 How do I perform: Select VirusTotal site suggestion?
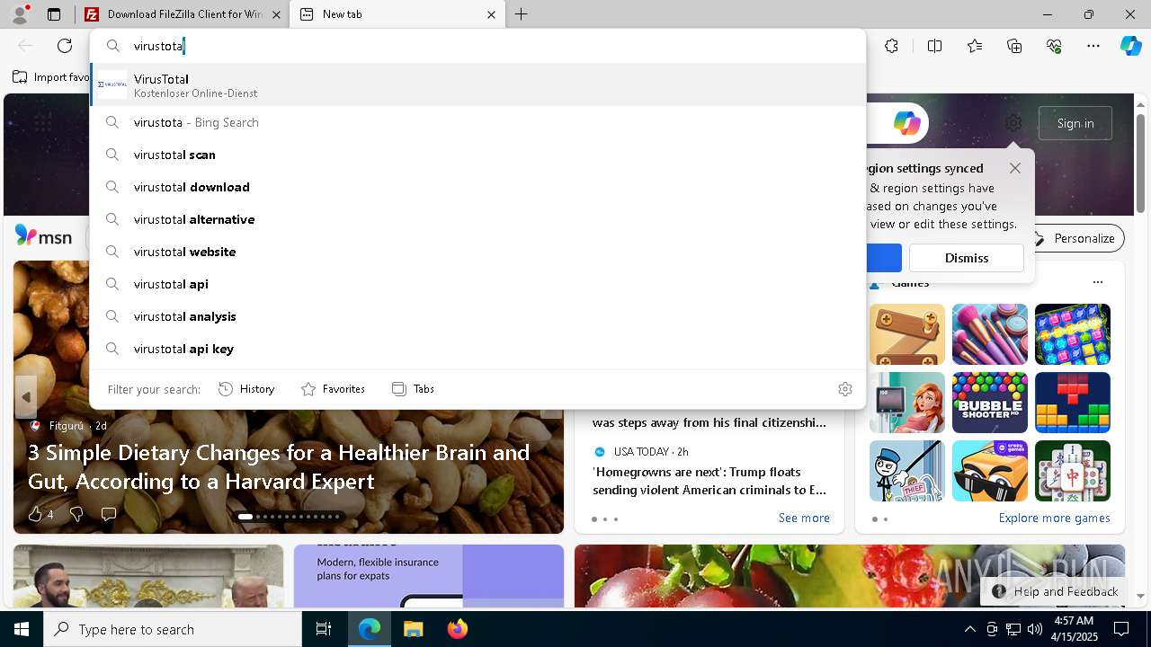coord(477,84)
